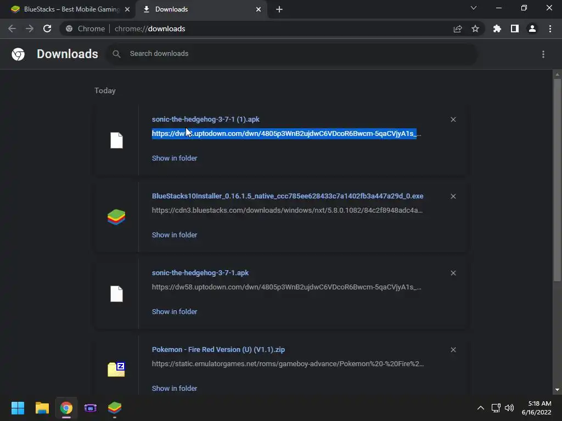Open the game controller app in the taskbar
Image resolution: width=562 pixels, height=421 pixels.
pyautogui.click(x=91, y=408)
